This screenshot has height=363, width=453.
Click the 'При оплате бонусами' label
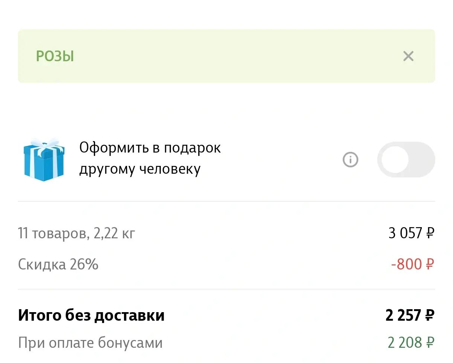90,343
